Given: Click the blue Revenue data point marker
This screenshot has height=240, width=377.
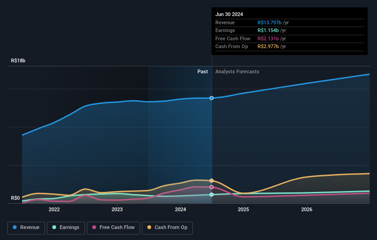Looking at the screenshot, I should (212, 98).
